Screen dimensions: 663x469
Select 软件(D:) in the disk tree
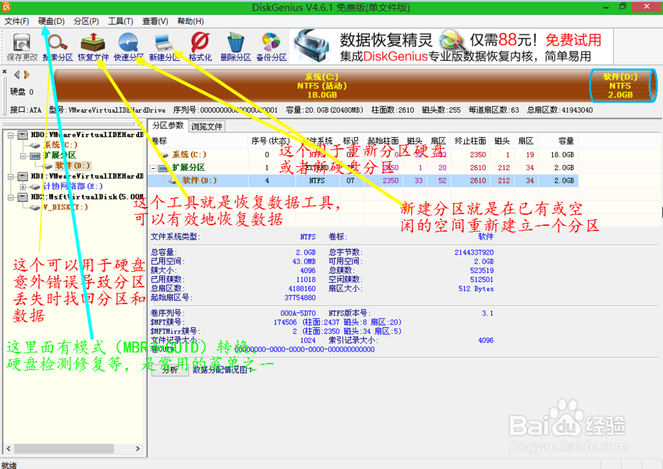[x=72, y=166]
